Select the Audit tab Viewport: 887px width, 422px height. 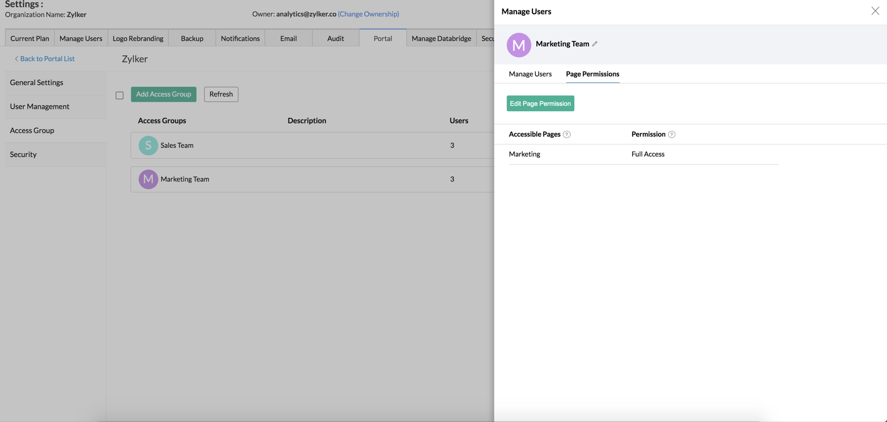tap(335, 38)
